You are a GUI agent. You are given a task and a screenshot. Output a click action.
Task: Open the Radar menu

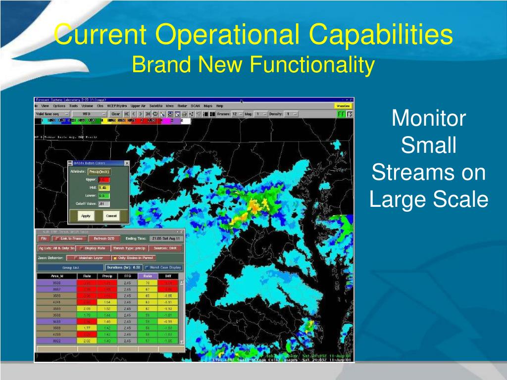[182, 106]
